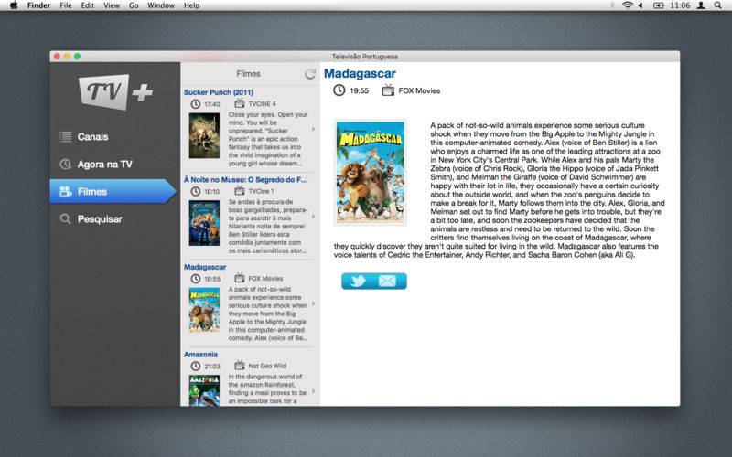Click the detail pane TV icon before FOX Movies
Screen dimensions: 732x457
coord(388,90)
